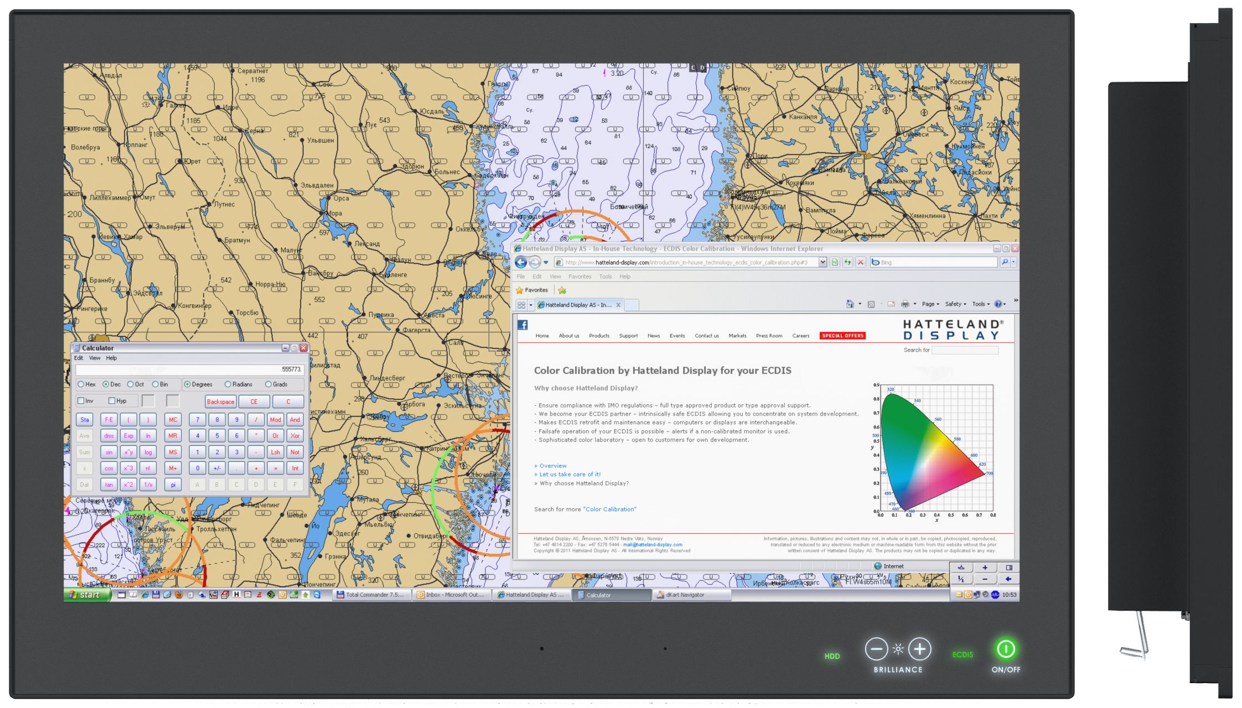Enable the Inv checkbox in Calculator
The width and height of the screenshot is (1242, 708).
click(x=81, y=401)
